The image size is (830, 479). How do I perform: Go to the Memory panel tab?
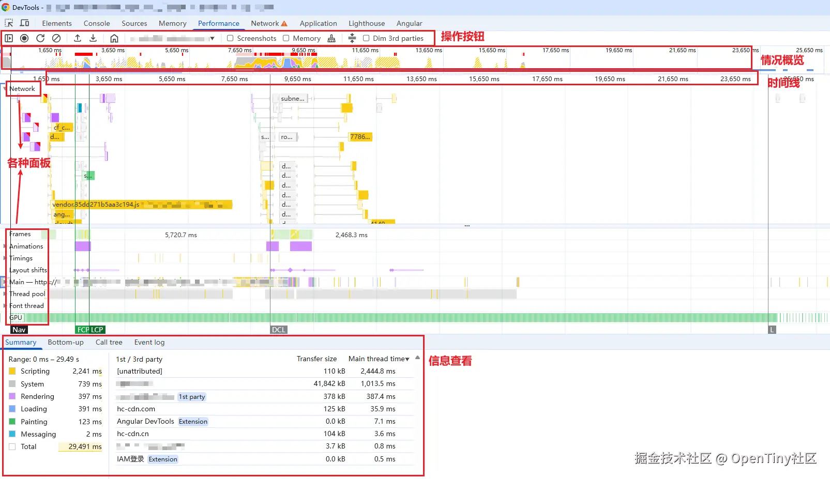[173, 23]
